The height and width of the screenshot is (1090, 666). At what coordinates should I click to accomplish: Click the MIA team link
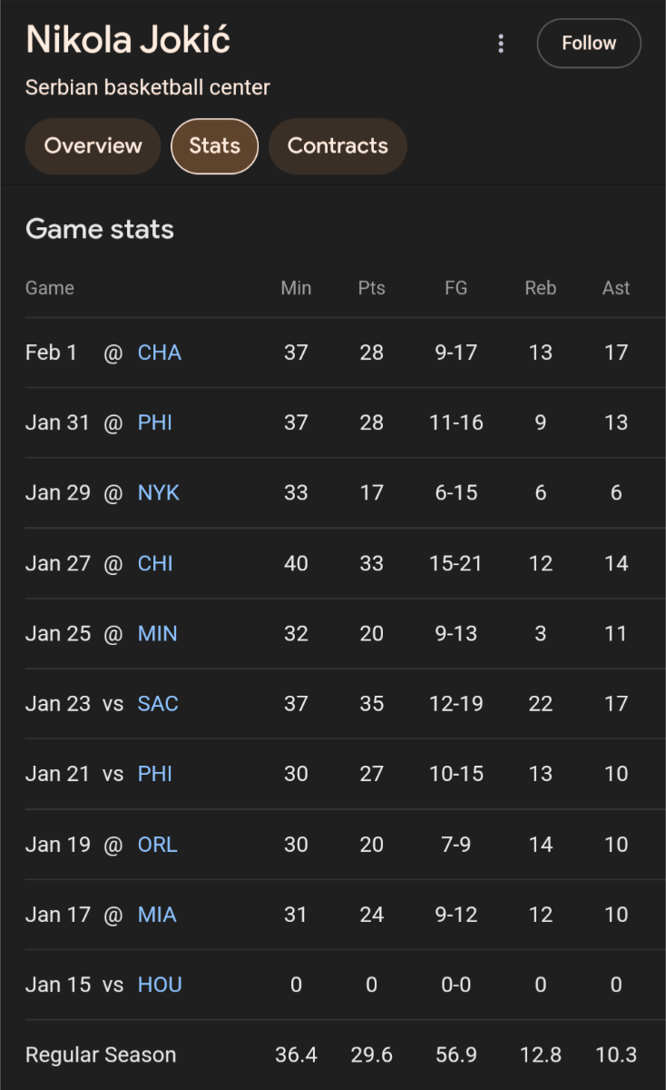coord(157,915)
